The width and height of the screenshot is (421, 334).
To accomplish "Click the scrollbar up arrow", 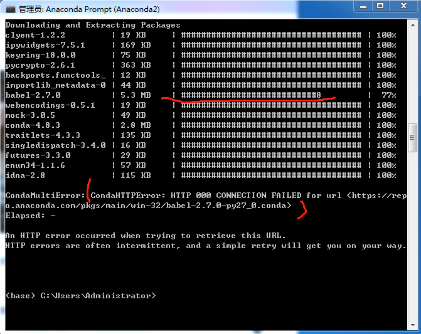I will click(x=412, y=24).
